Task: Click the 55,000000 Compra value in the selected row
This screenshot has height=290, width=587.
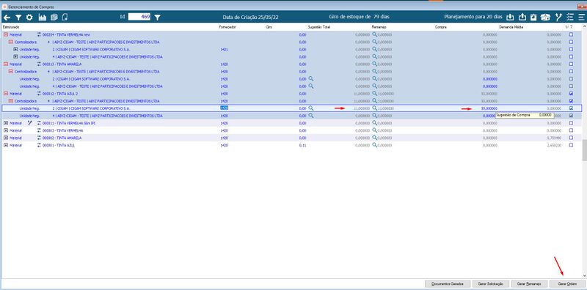Action: (489, 108)
